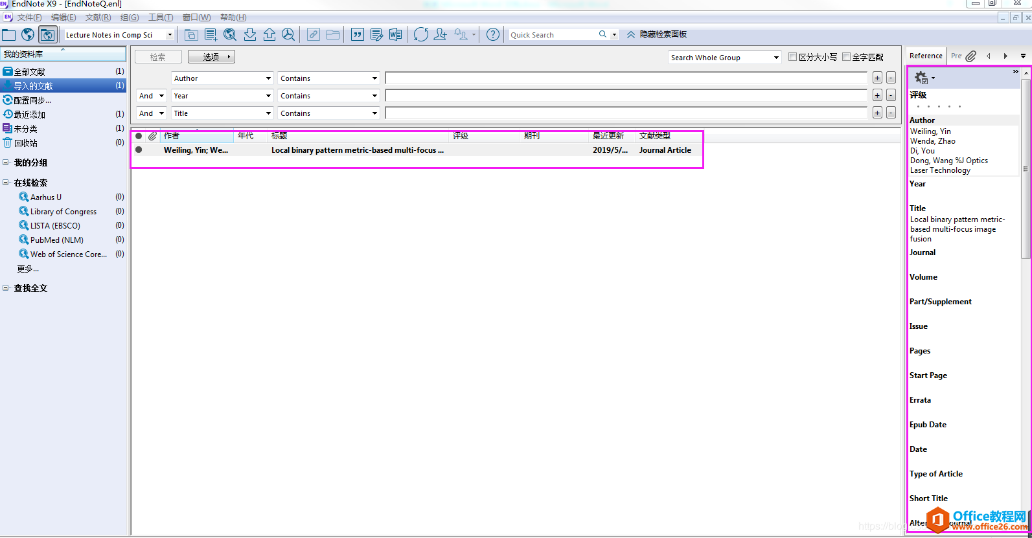Expand the 查找全文 group set

point(6,288)
